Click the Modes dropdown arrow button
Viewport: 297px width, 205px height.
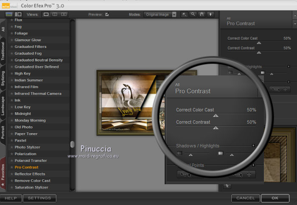174,14
